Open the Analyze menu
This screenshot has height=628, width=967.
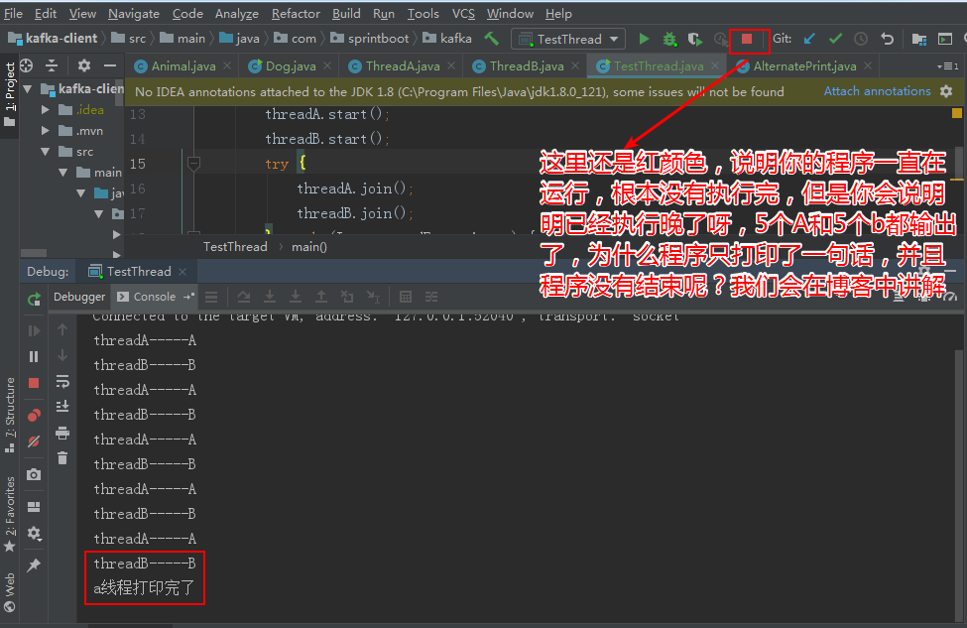[237, 14]
